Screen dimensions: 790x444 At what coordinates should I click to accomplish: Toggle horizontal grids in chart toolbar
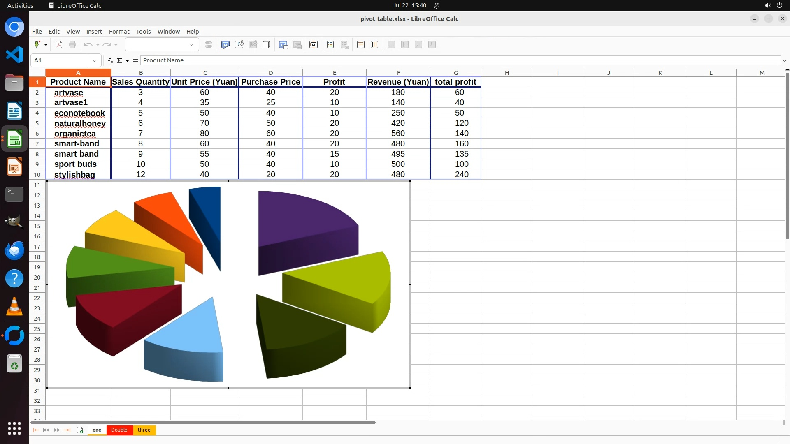(361, 45)
